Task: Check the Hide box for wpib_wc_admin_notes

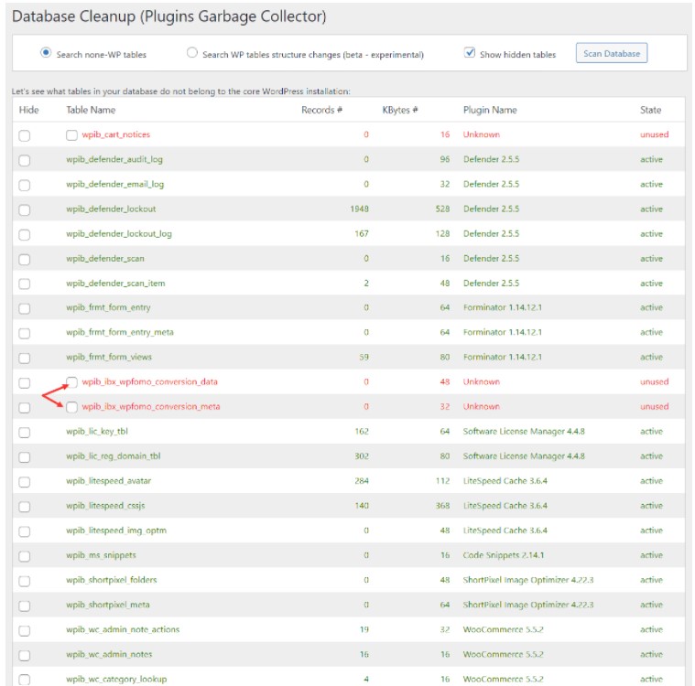Action: (25, 655)
